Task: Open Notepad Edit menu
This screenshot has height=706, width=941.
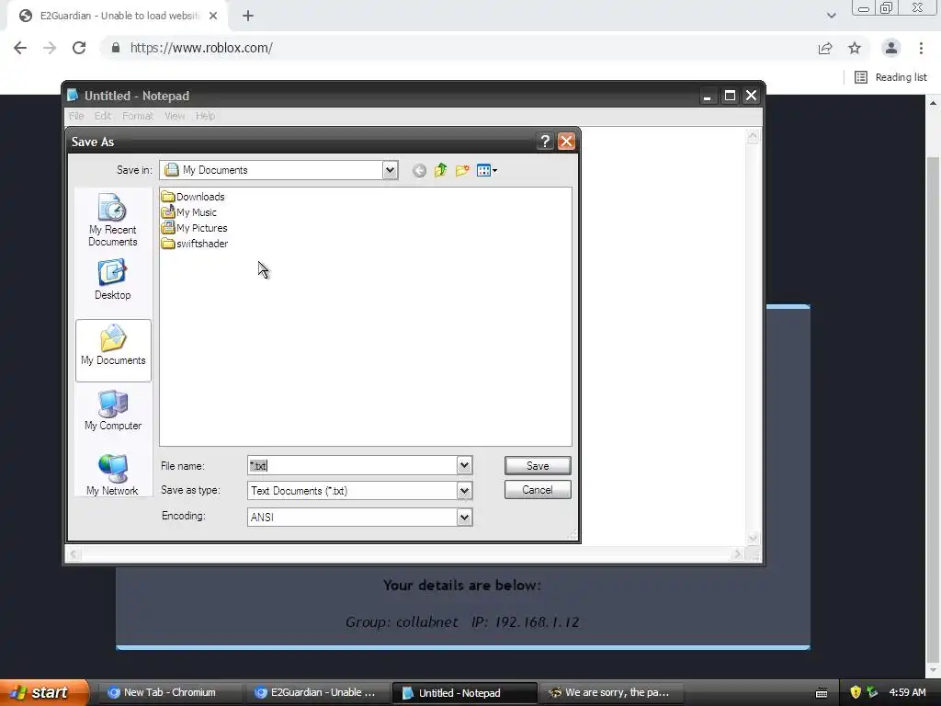Action: tap(103, 116)
